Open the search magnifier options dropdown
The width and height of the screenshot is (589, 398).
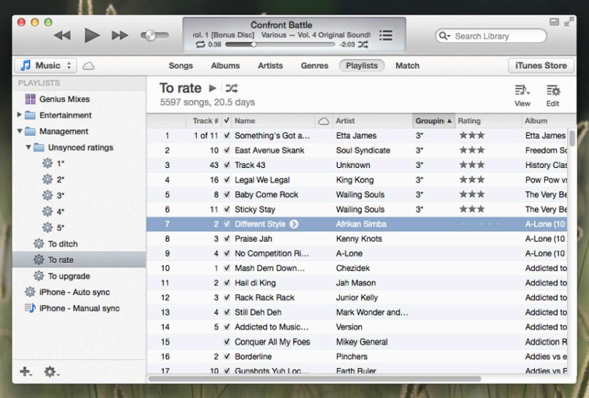click(444, 36)
